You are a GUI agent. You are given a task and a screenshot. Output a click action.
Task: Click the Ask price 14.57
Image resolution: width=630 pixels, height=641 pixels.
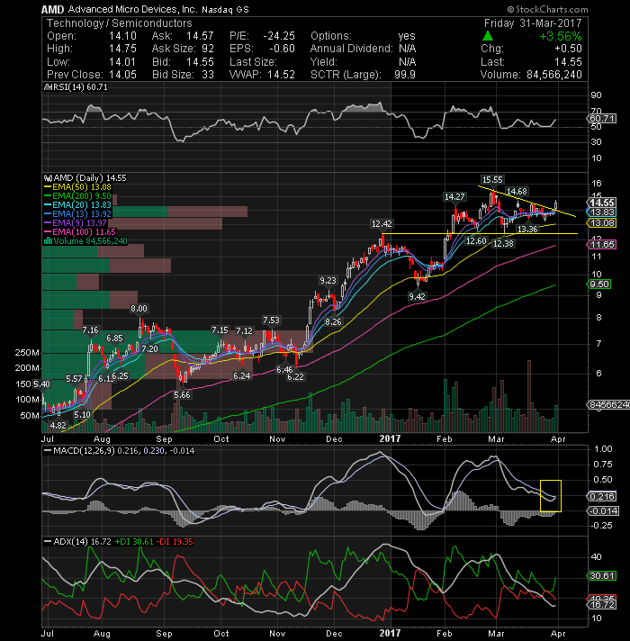pyautogui.click(x=200, y=36)
